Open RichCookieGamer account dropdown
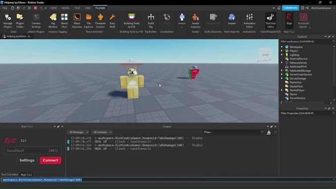 [323, 8]
